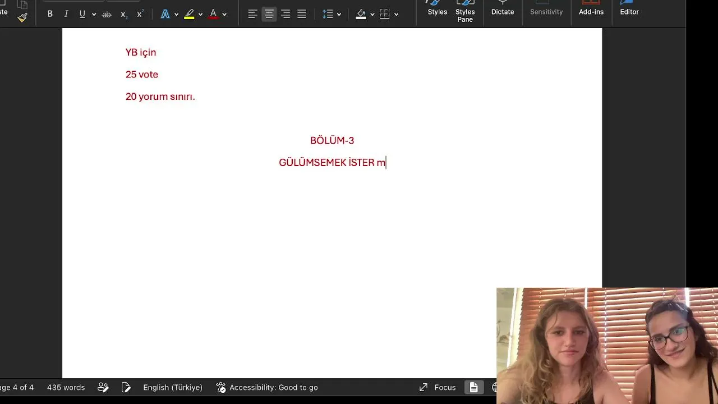718x404 pixels.
Task: Open underline style dropdown arrow
Action: click(93, 14)
